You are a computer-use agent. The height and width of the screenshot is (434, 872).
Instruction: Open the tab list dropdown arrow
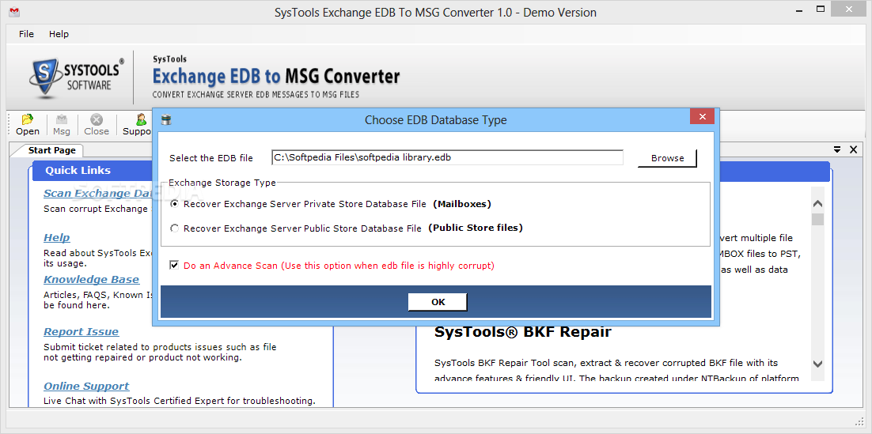[x=837, y=149]
